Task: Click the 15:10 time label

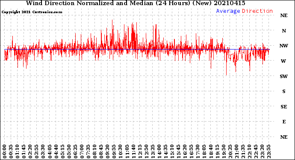Action: coord(172,151)
